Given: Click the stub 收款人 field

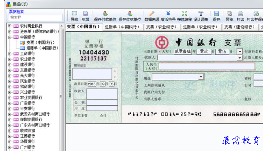Looking at the screenshot, I should click(x=102, y=94).
